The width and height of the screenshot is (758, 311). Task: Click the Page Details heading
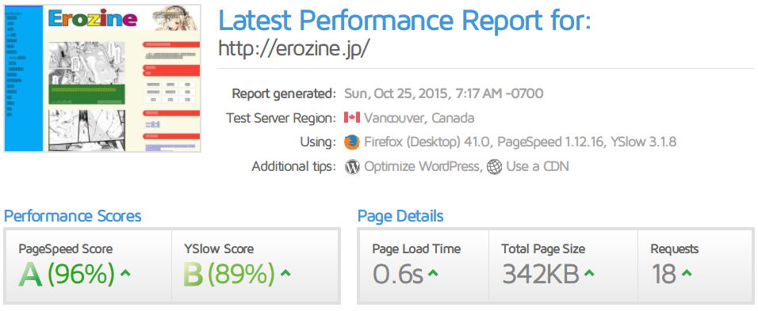[400, 216]
